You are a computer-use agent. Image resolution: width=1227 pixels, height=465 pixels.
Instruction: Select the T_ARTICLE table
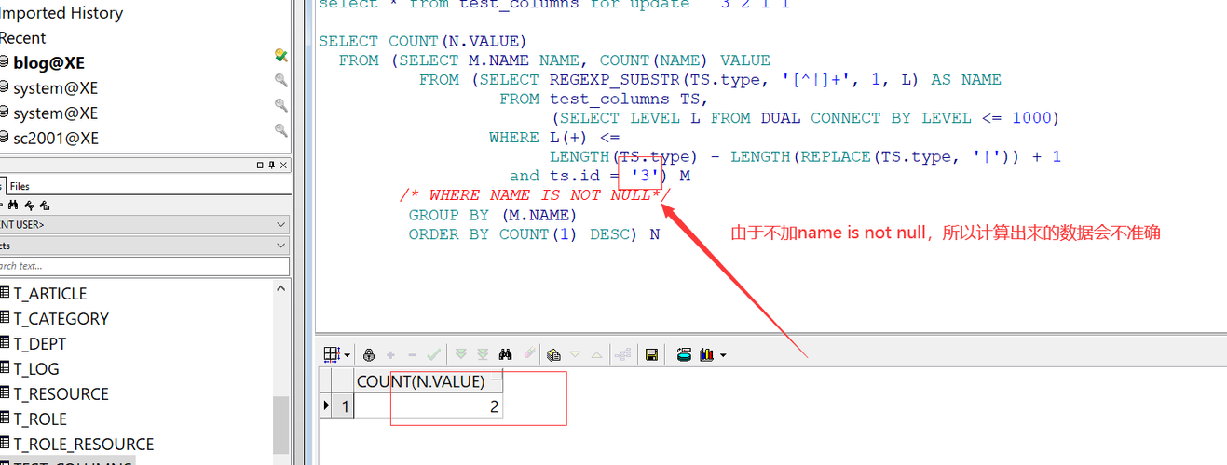click(49, 293)
